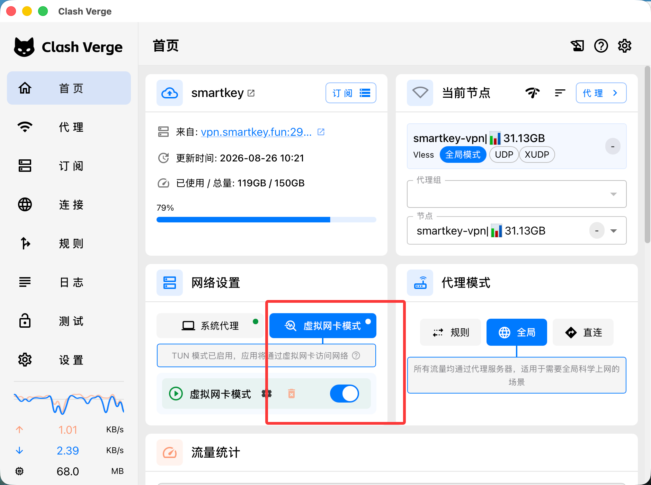Go to 首页 in the sidebar
The width and height of the screenshot is (651, 485).
(69, 88)
